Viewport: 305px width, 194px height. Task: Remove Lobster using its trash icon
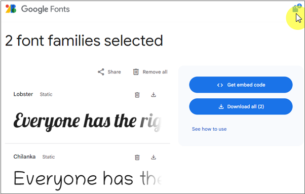tap(137, 95)
